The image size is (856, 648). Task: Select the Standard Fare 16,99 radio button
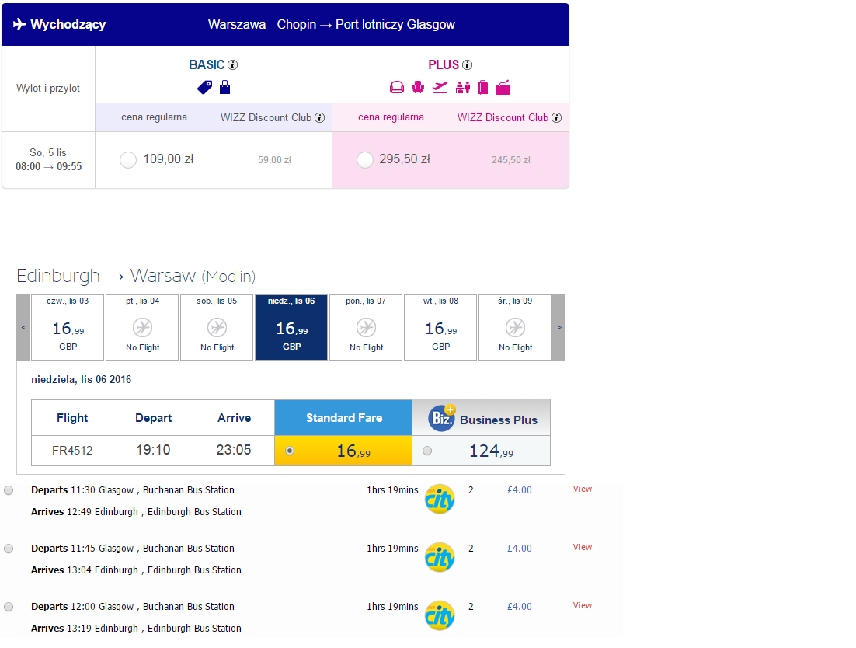(290, 451)
